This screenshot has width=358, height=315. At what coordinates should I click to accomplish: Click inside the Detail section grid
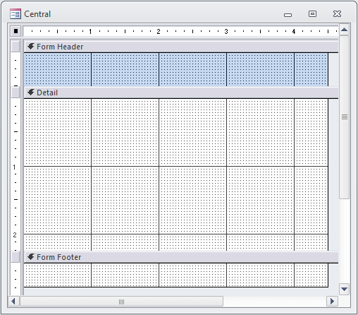[x=176, y=174]
